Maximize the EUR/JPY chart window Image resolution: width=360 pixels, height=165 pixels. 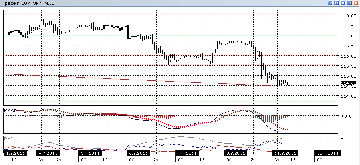pos(349,3)
